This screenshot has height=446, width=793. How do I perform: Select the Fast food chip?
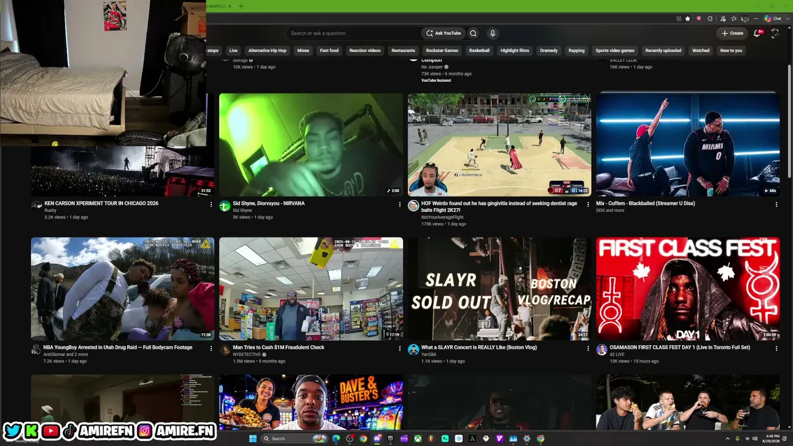[329, 51]
